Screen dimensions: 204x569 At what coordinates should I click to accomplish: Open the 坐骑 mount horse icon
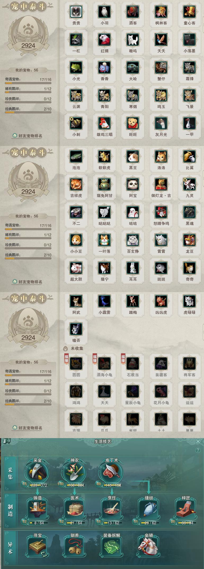[149, 546]
